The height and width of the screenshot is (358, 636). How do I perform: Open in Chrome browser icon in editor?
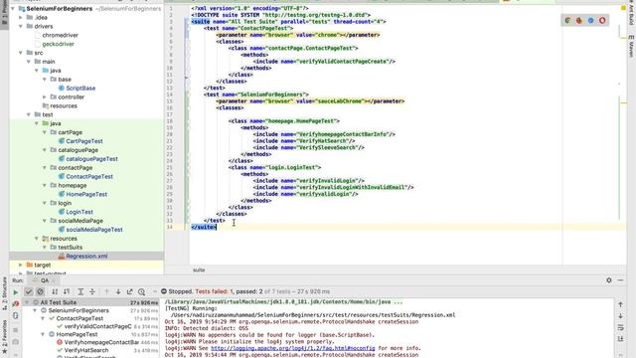pyautogui.click(x=567, y=20)
